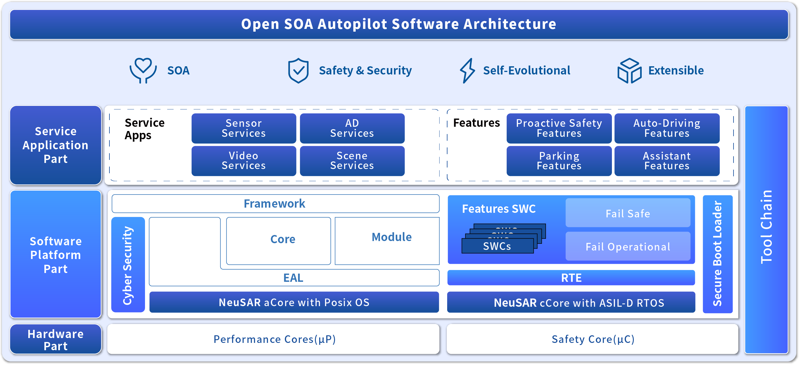Click the Fail Operational box
The width and height of the screenshot is (801, 366).
pyautogui.click(x=627, y=246)
